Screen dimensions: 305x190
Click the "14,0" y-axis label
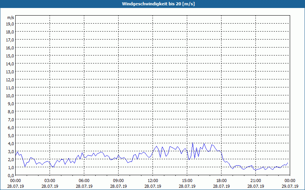pyautogui.click(x=10, y=64)
